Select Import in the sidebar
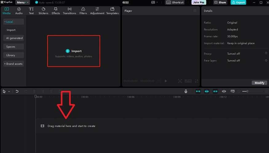Image resolution: width=269 pixels, height=153 pixels. click(x=11, y=30)
